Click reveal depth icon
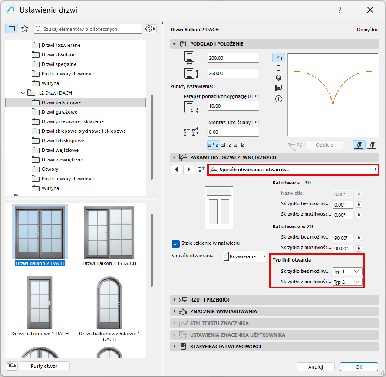The width and height of the screenshot is (386, 377). coord(191,132)
